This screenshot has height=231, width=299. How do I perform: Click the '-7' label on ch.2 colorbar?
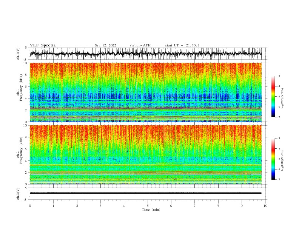[278, 179]
